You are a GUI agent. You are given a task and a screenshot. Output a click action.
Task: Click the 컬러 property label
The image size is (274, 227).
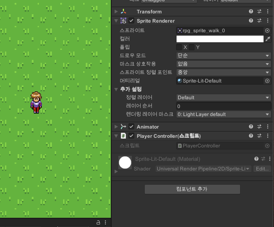(125, 39)
